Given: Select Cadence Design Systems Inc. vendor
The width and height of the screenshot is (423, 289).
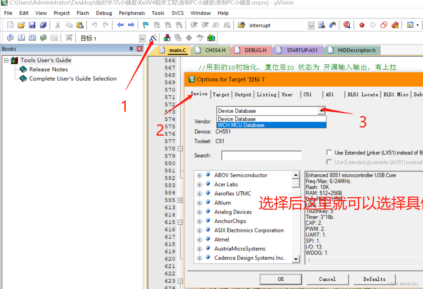Looking at the screenshot, I should 249,258.
